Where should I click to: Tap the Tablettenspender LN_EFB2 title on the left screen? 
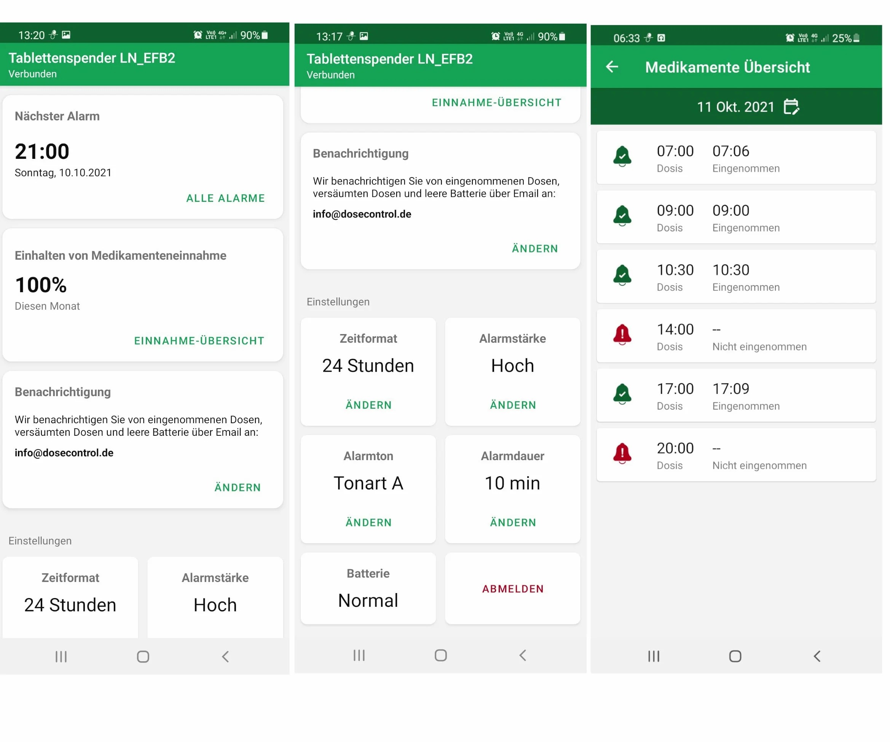click(92, 58)
